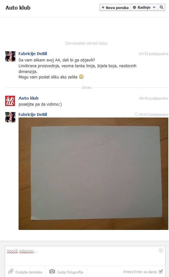Open the emoticon picker in reply box
Viewport: 169px width, 277px height.
[x=161, y=250]
